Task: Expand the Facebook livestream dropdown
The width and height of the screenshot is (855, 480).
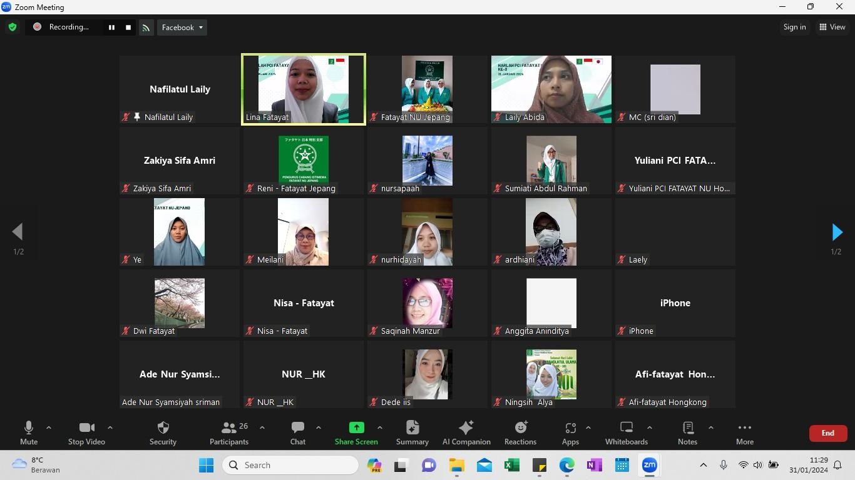Action: click(x=182, y=27)
